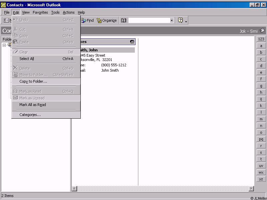The height and width of the screenshot is (200, 267).
Task: Open Categories from the Edit menu
Action: point(46,115)
